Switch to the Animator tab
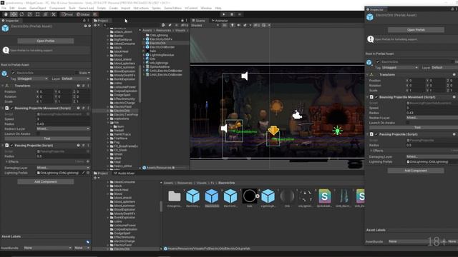 (x=220, y=21)
